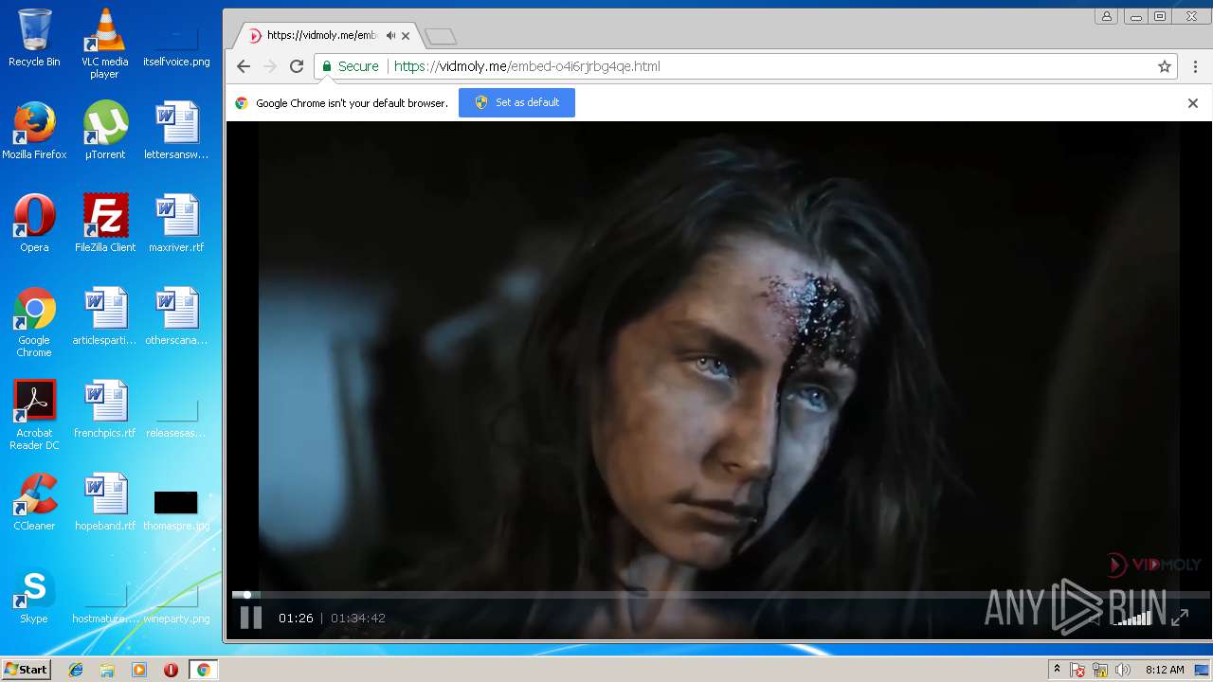1213x682 pixels.
Task: Open a new Chrome tab
Action: point(441,37)
